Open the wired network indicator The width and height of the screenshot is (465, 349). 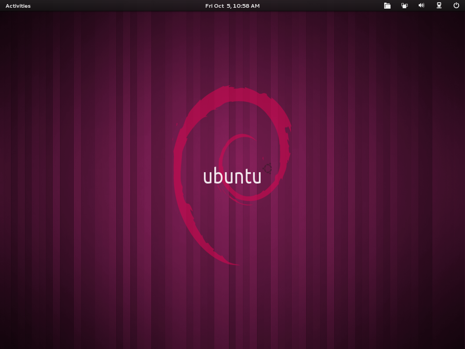click(x=439, y=5)
